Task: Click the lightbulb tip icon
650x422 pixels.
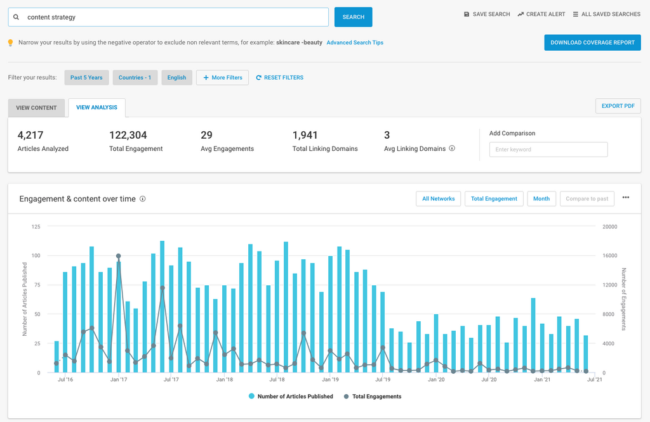Action: click(10, 43)
